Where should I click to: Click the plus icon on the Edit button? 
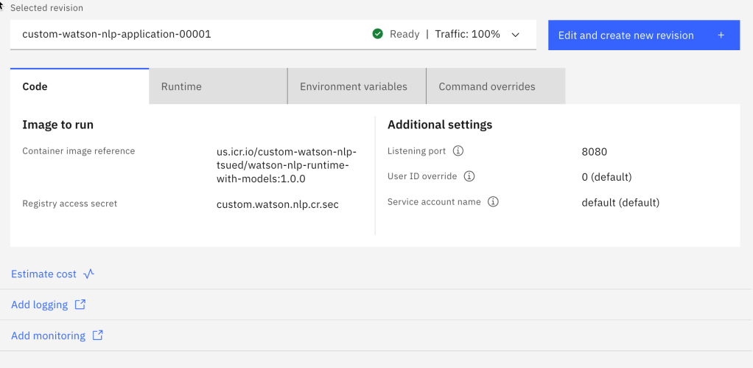[x=721, y=35]
